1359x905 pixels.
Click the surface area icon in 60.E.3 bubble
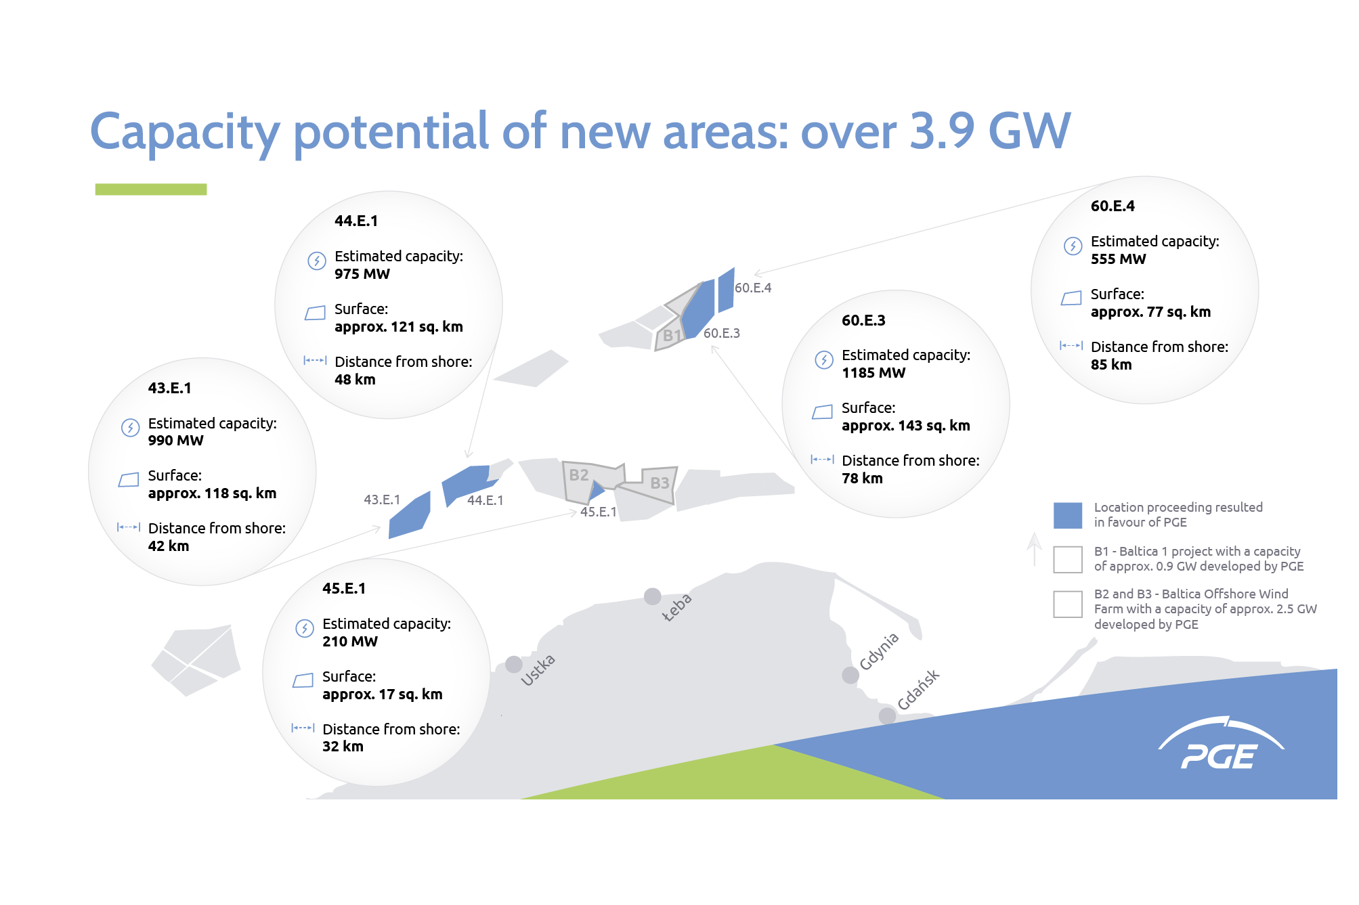823,412
